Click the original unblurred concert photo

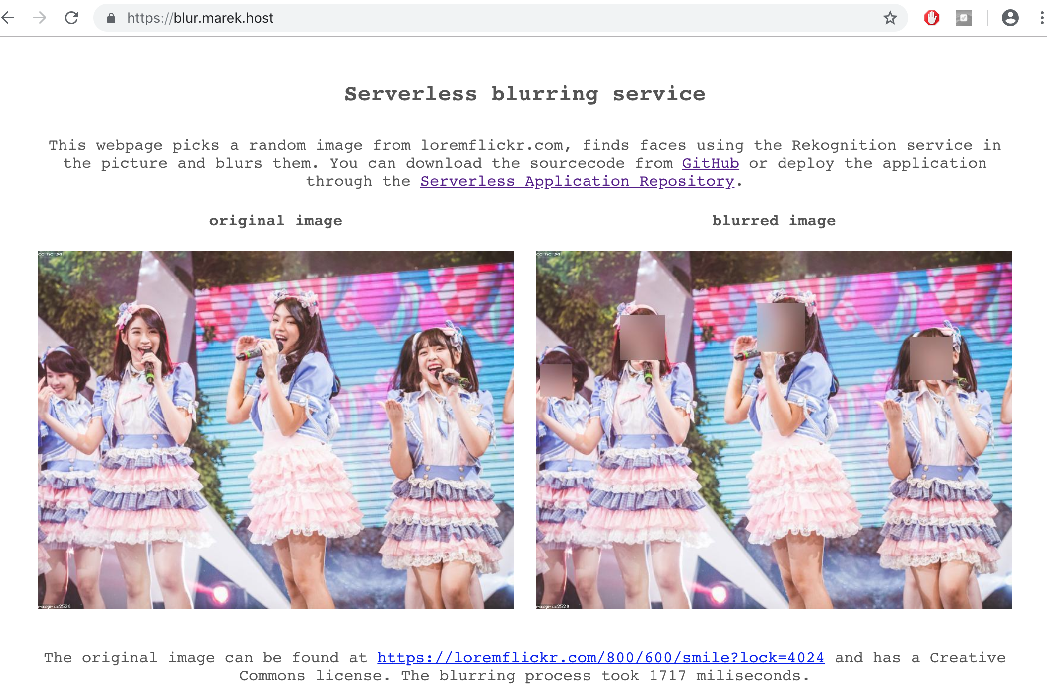coord(275,429)
